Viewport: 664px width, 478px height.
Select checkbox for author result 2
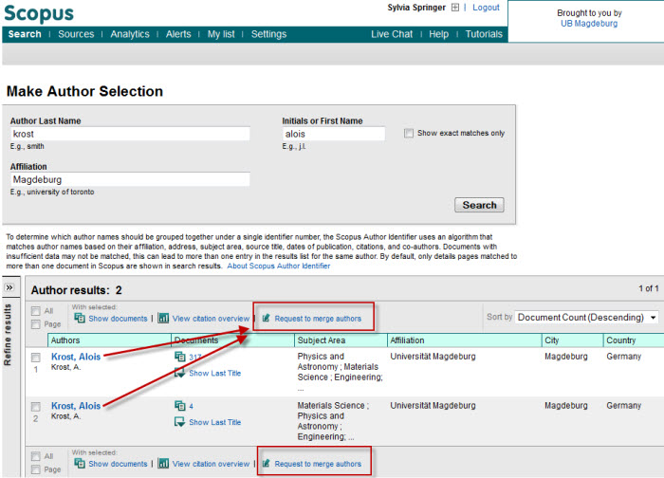pyautogui.click(x=36, y=407)
